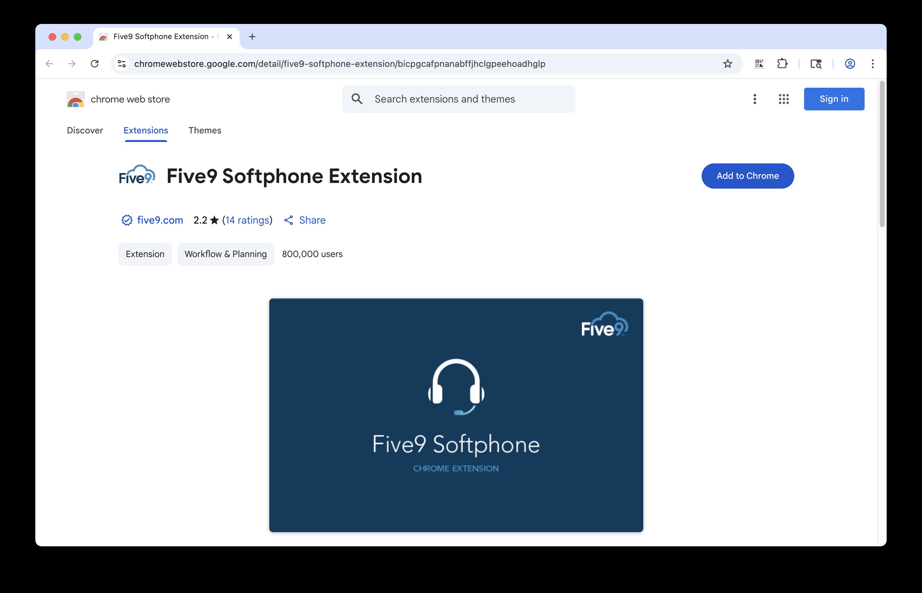
Task: Click the Sign in button
Action: (834, 99)
